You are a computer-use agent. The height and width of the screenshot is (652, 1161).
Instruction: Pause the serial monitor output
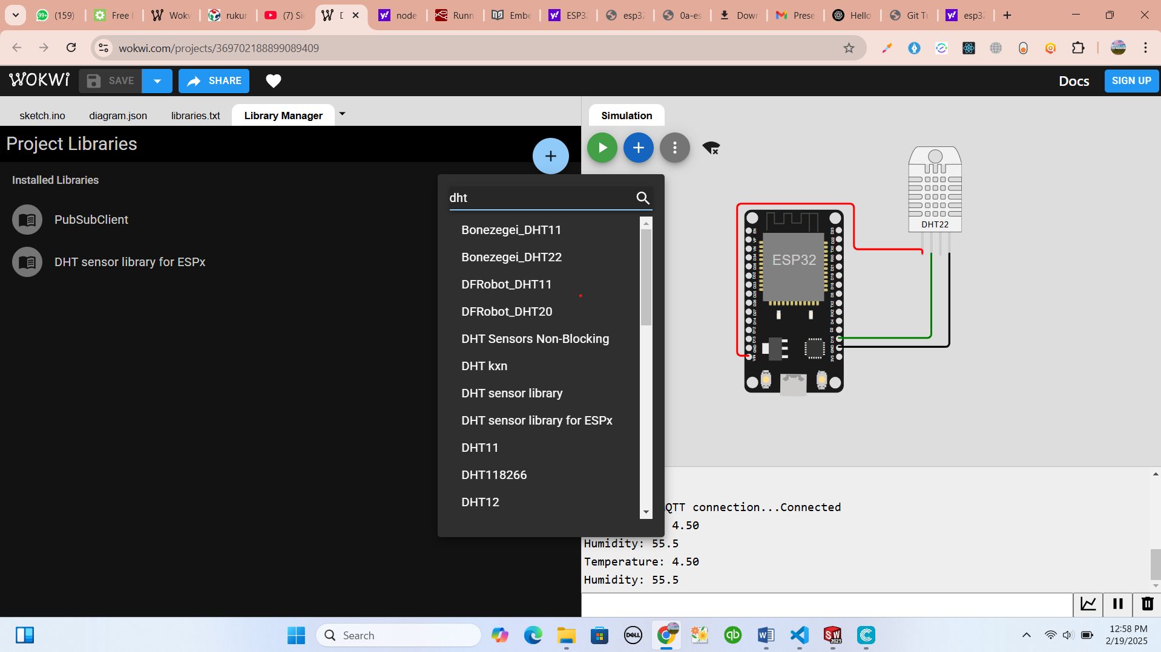click(x=1117, y=604)
